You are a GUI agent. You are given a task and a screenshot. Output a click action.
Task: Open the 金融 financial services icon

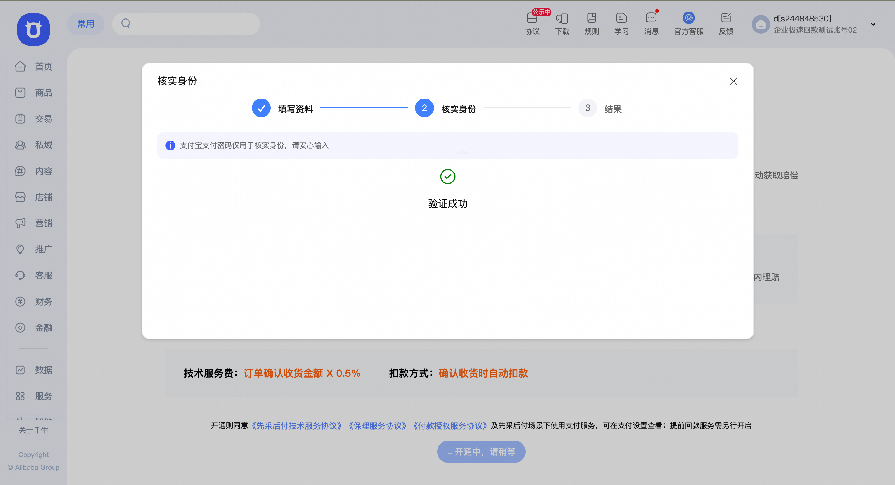[20, 328]
